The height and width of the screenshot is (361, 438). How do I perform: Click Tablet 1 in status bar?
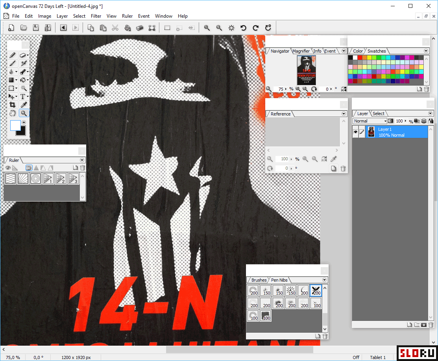(378, 357)
